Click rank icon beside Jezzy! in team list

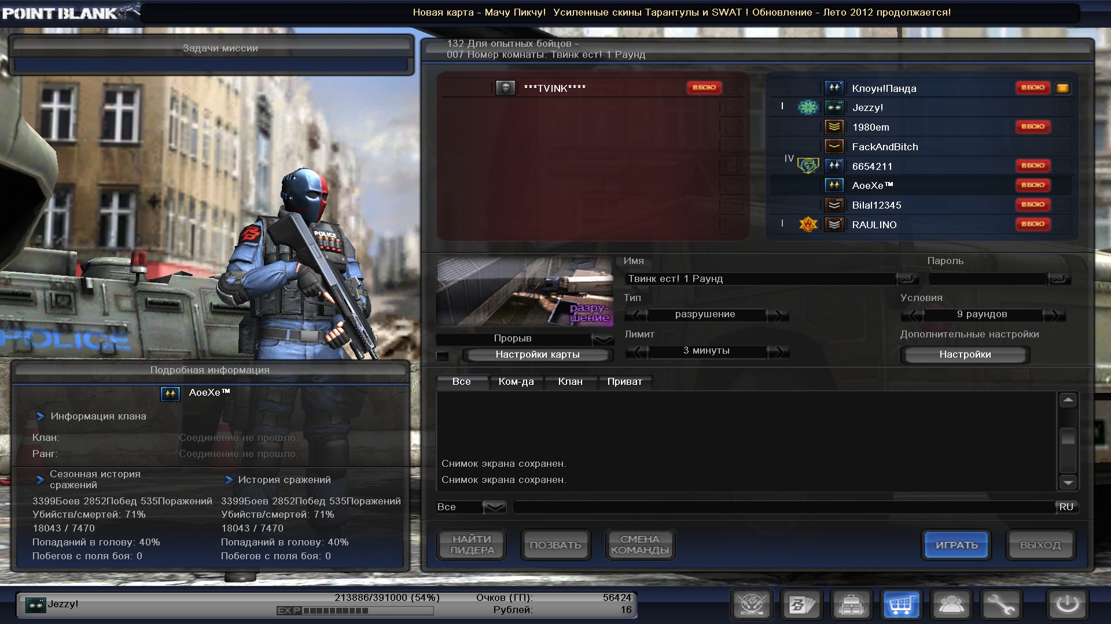pos(834,107)
